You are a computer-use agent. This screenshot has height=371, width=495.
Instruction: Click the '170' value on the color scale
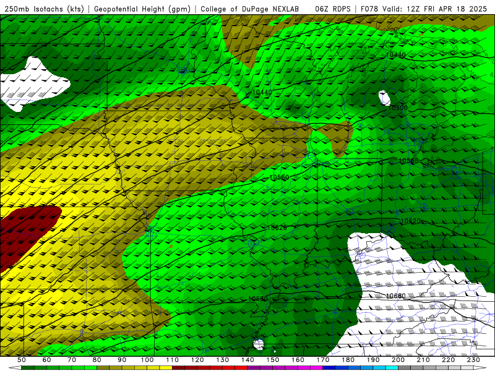click(x=323, y=360)
